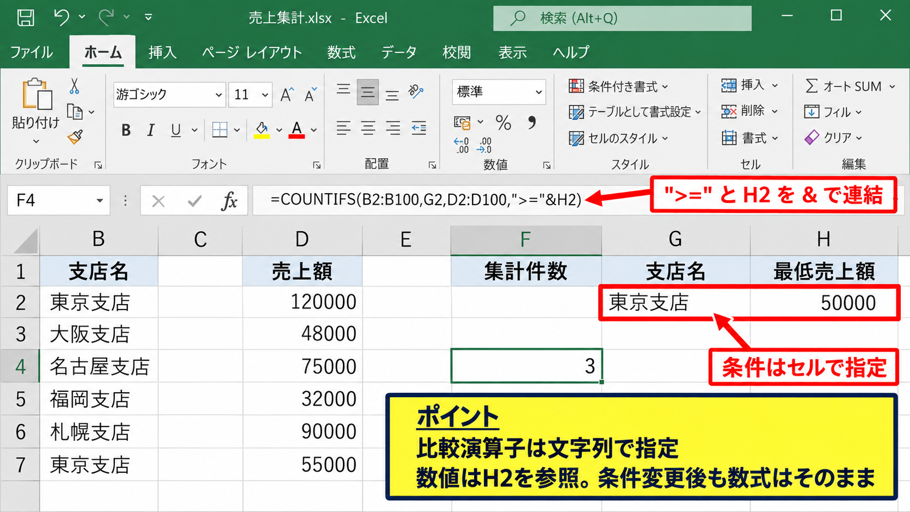Click the フィル fill button
Viewport: 910px width, 512px height.
pos(833,112)
